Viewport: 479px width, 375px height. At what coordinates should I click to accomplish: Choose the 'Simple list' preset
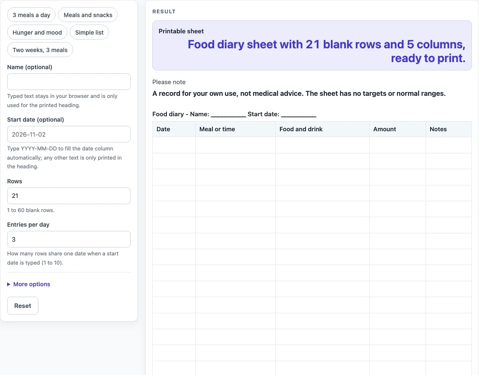tap(89, 32)
